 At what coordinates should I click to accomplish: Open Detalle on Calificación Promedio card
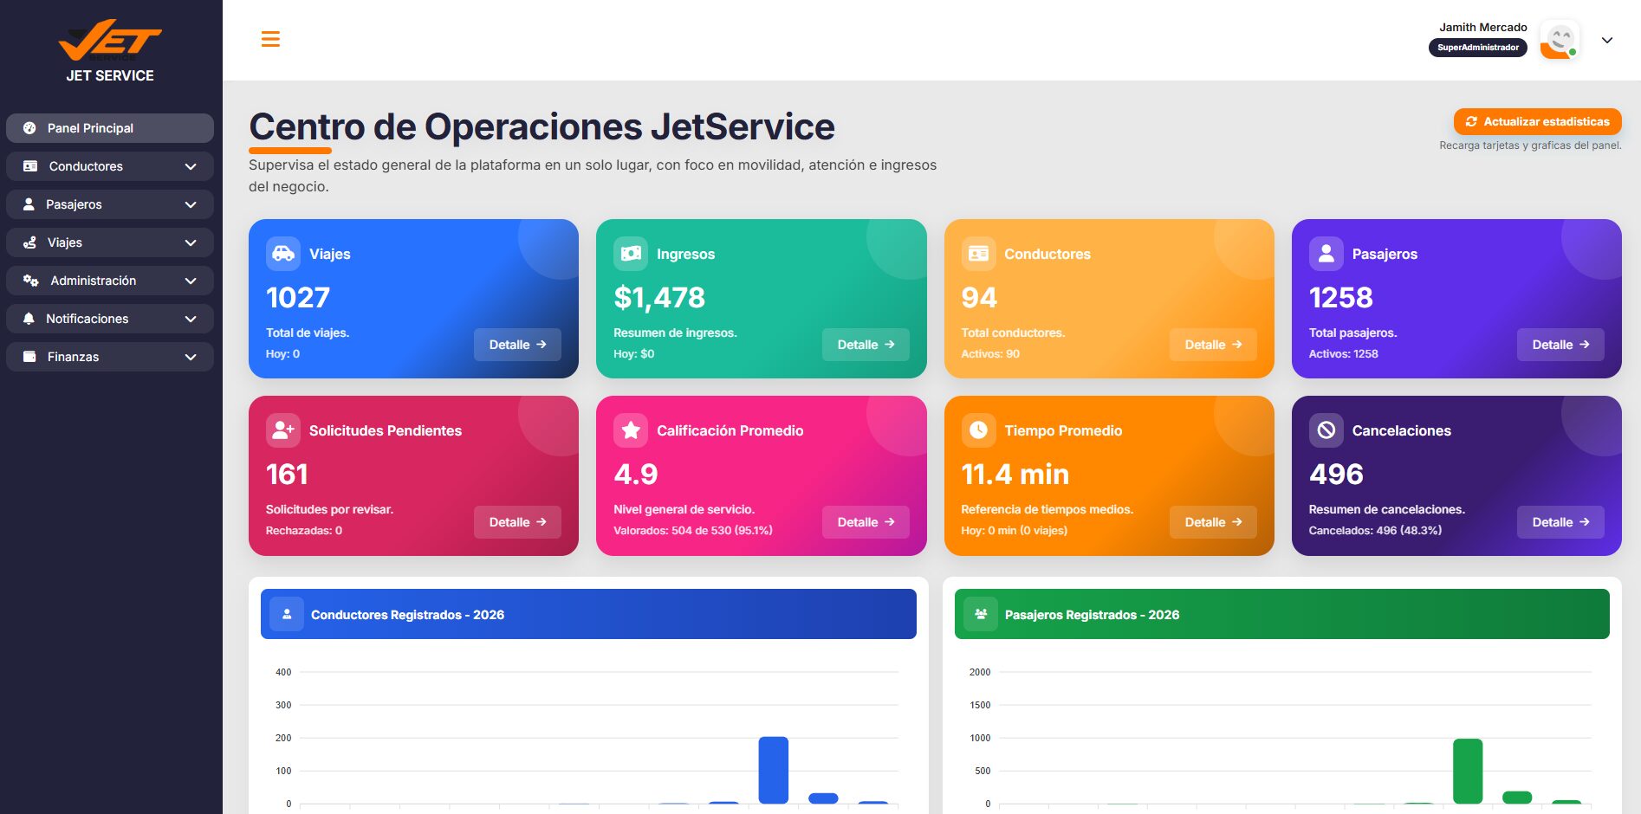click(x=866, y=522)
